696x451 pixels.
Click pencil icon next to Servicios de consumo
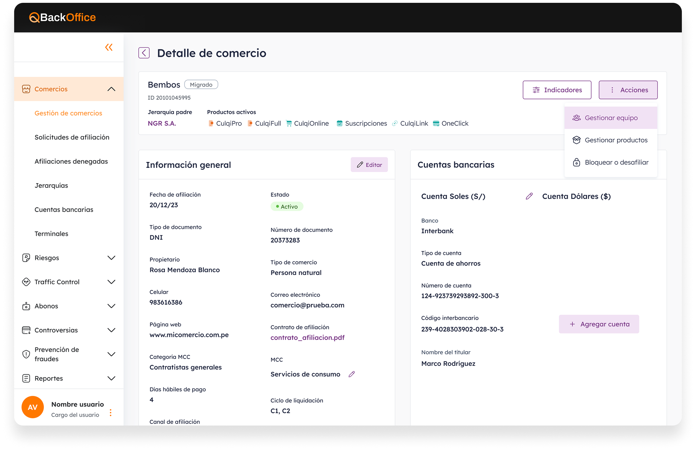[351, 374]
